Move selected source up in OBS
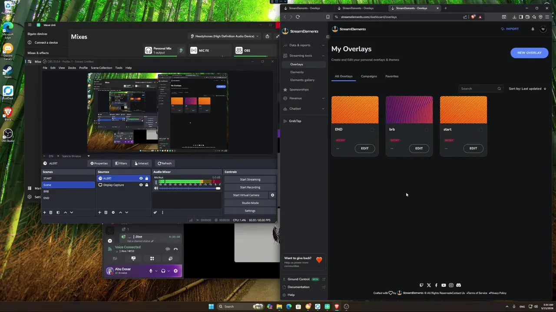This screenshot has height=312, width=556. click(x=120, y=212)
